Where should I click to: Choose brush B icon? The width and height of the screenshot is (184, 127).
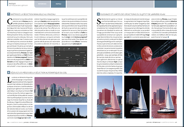(60, 55)
